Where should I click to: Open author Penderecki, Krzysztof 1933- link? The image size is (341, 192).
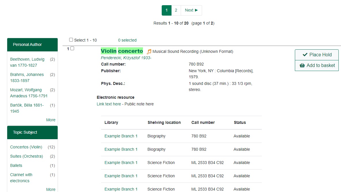point(126,58)
